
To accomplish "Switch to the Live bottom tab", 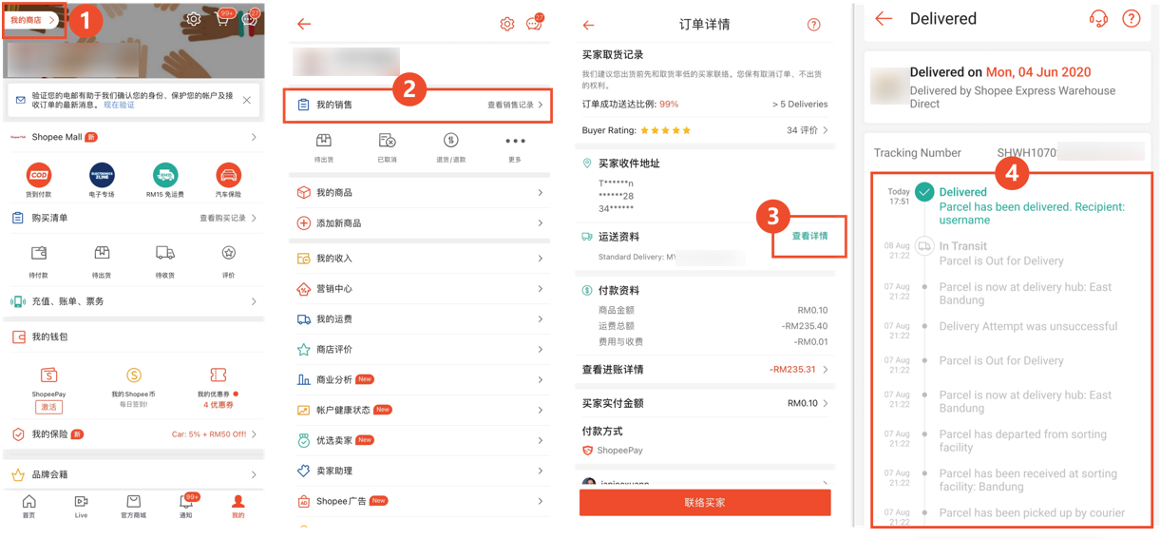I will (x=81, y=506).
